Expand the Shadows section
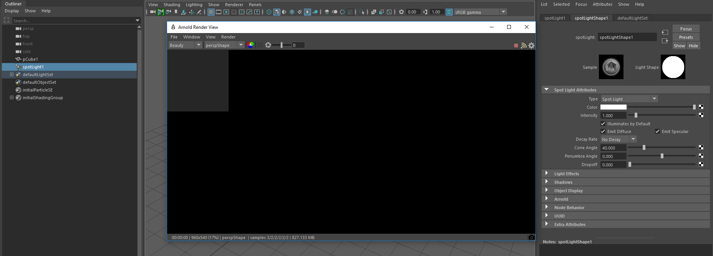The height and width of the screenshot is (256, 713). coord(563,182)
